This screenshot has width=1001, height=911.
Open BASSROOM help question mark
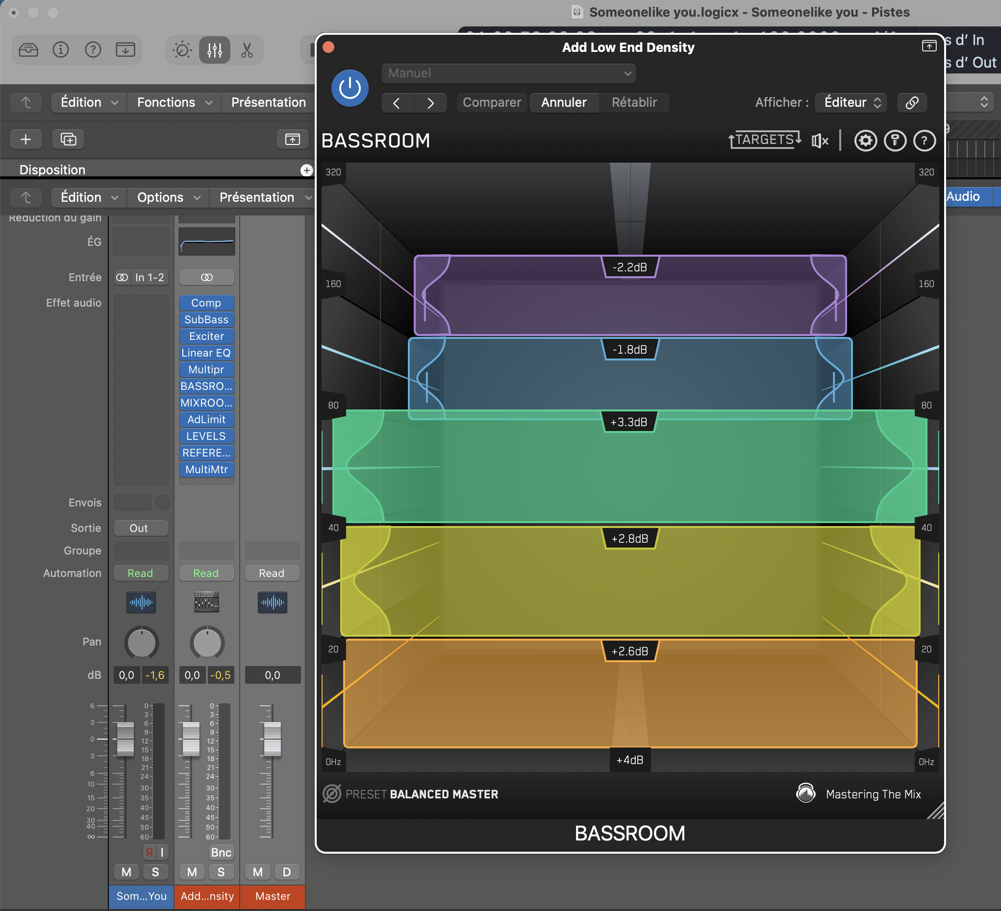[924, 141]
